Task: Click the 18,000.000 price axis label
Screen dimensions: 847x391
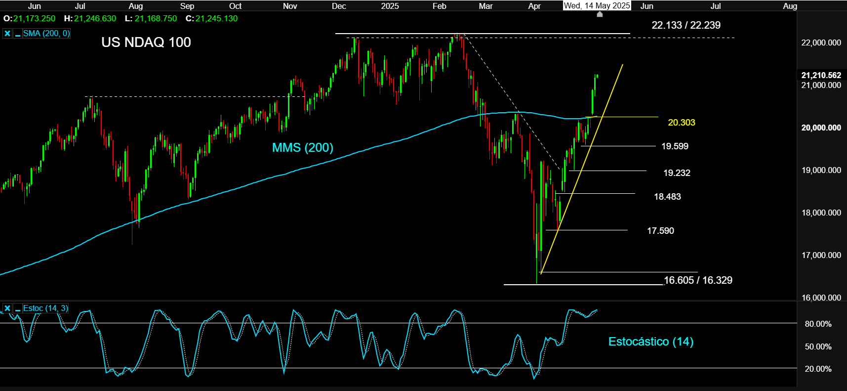Action: point(821,213)
